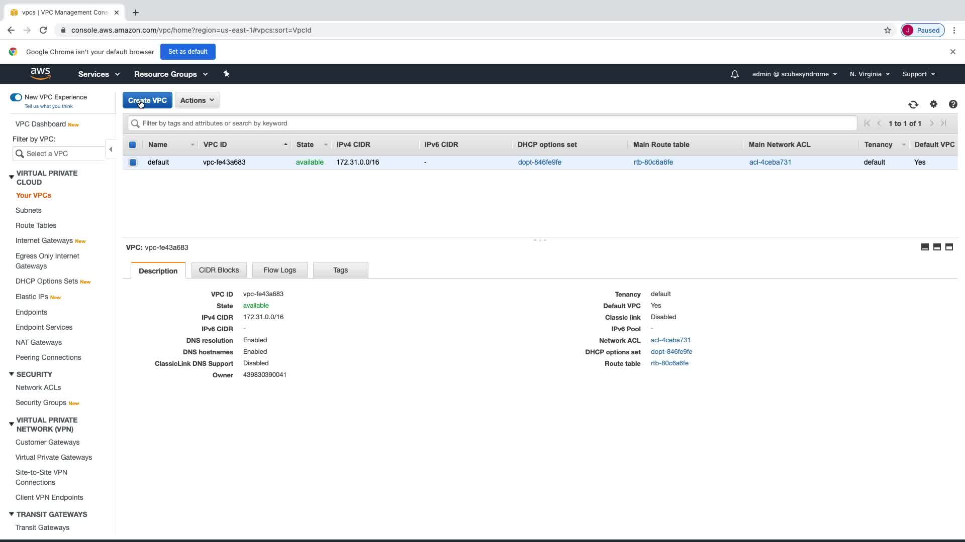
Task: Expand the N. Virginia region menu
Action: [869, 74]
